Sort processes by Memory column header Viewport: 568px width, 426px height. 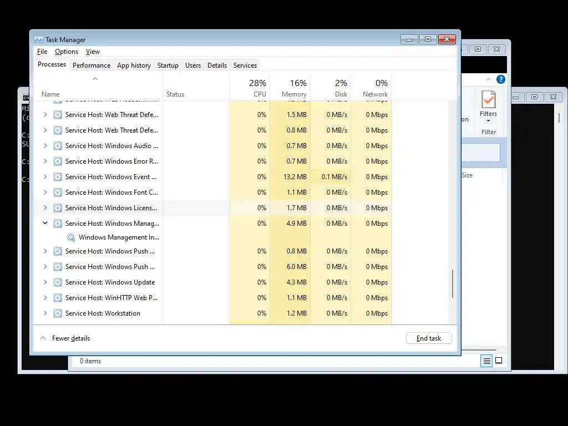click(290, 87)
